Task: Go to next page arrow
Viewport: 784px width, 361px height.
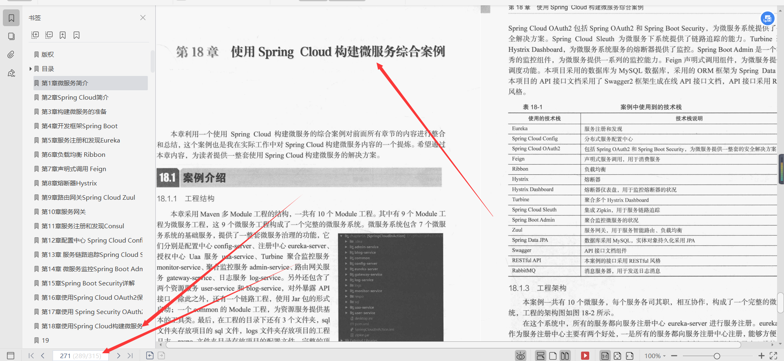Action: pyautogui.click(x=118, y=356)
